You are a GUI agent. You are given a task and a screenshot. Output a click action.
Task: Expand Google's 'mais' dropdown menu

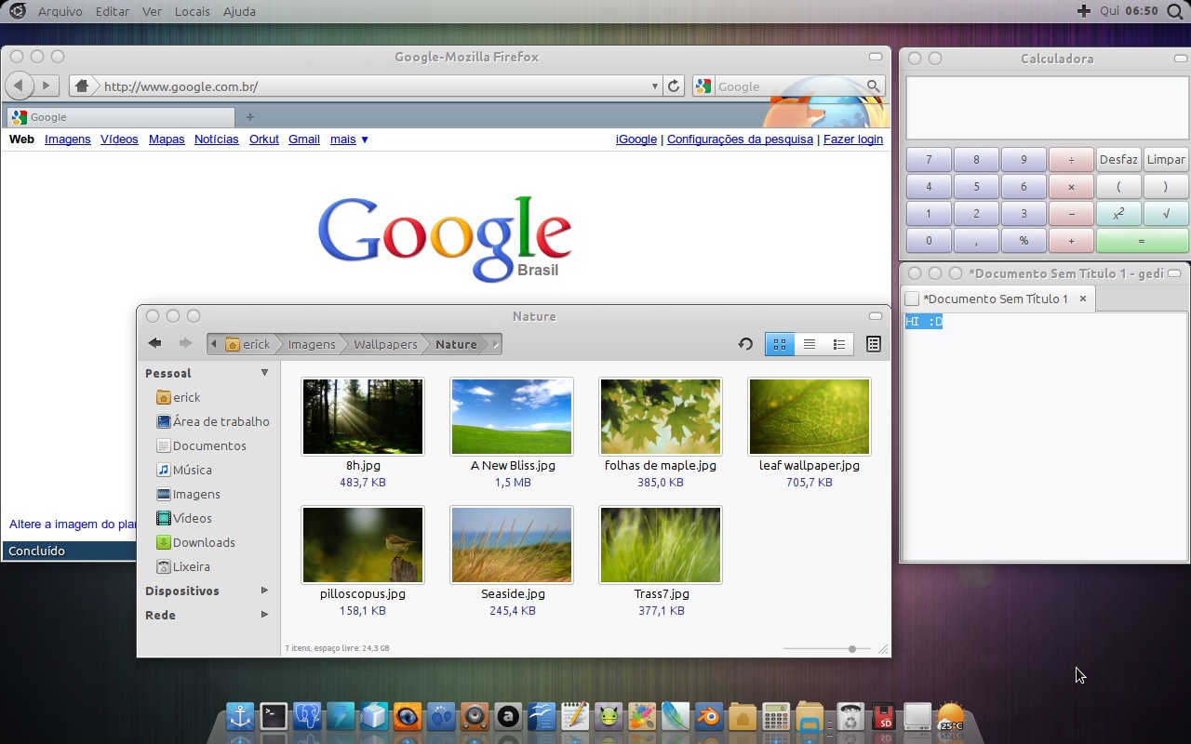349,139
